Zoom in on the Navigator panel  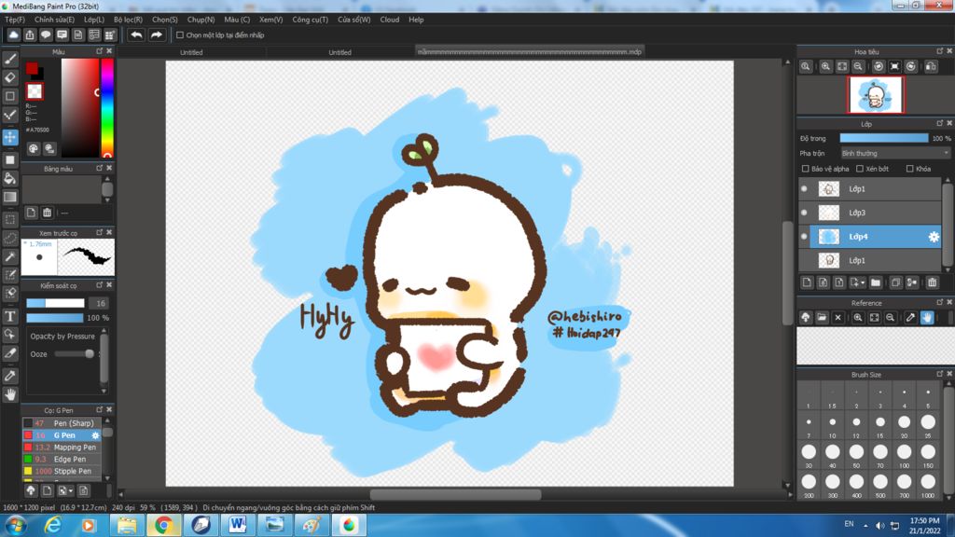pyautogui.click(x=825, y=66)
